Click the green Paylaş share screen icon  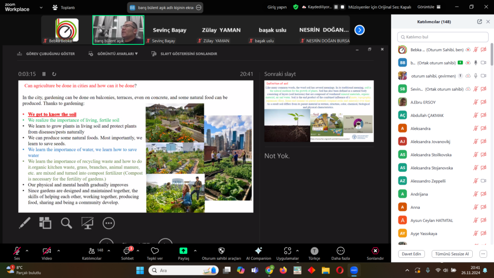[x=183, y=251]
